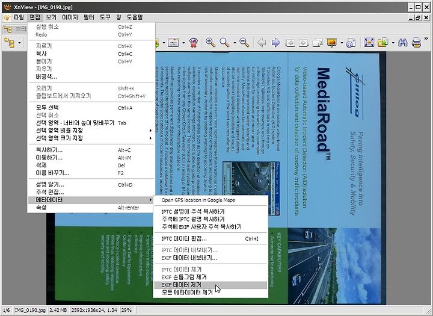The height and width of the screenshot is (316, 433).
Task: Choose 주석 편집... menu entry
Action: coord(91,192)
